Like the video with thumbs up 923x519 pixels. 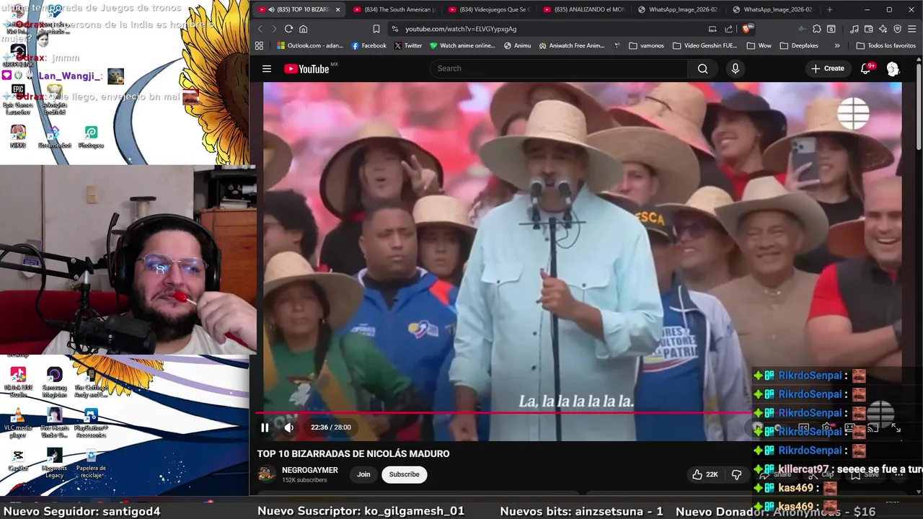tap(705, 474)
